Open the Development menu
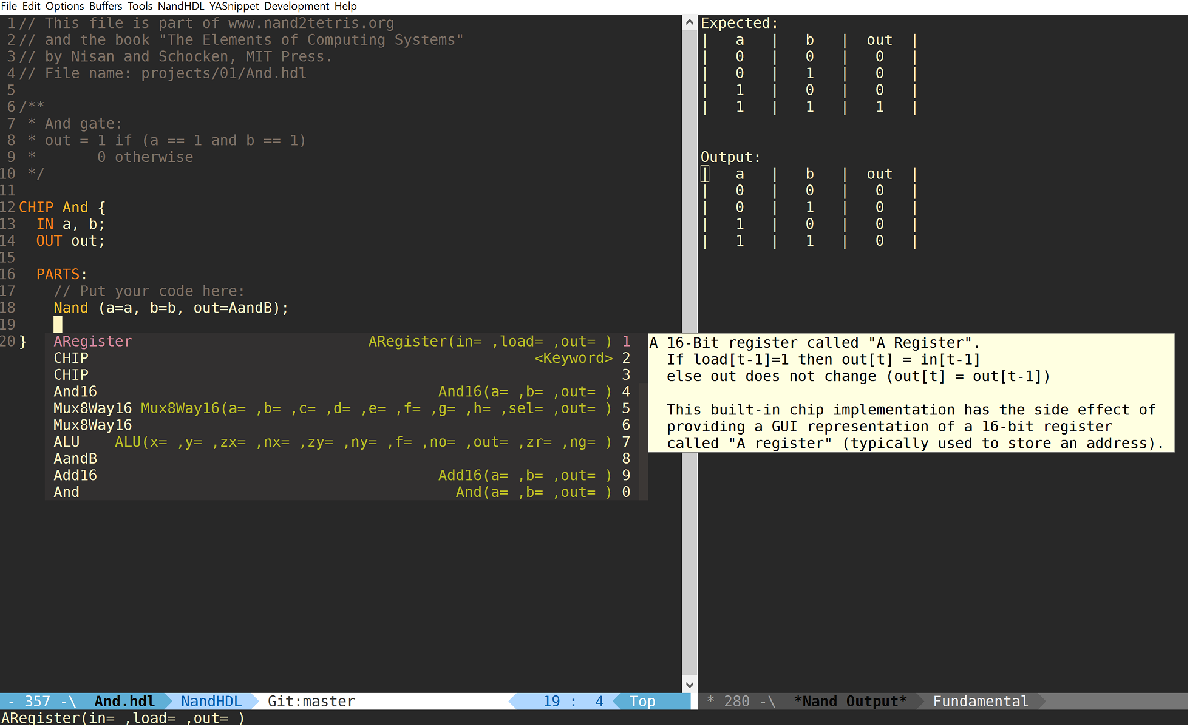This screenshot has width=1190, height=727. [296, 6]
